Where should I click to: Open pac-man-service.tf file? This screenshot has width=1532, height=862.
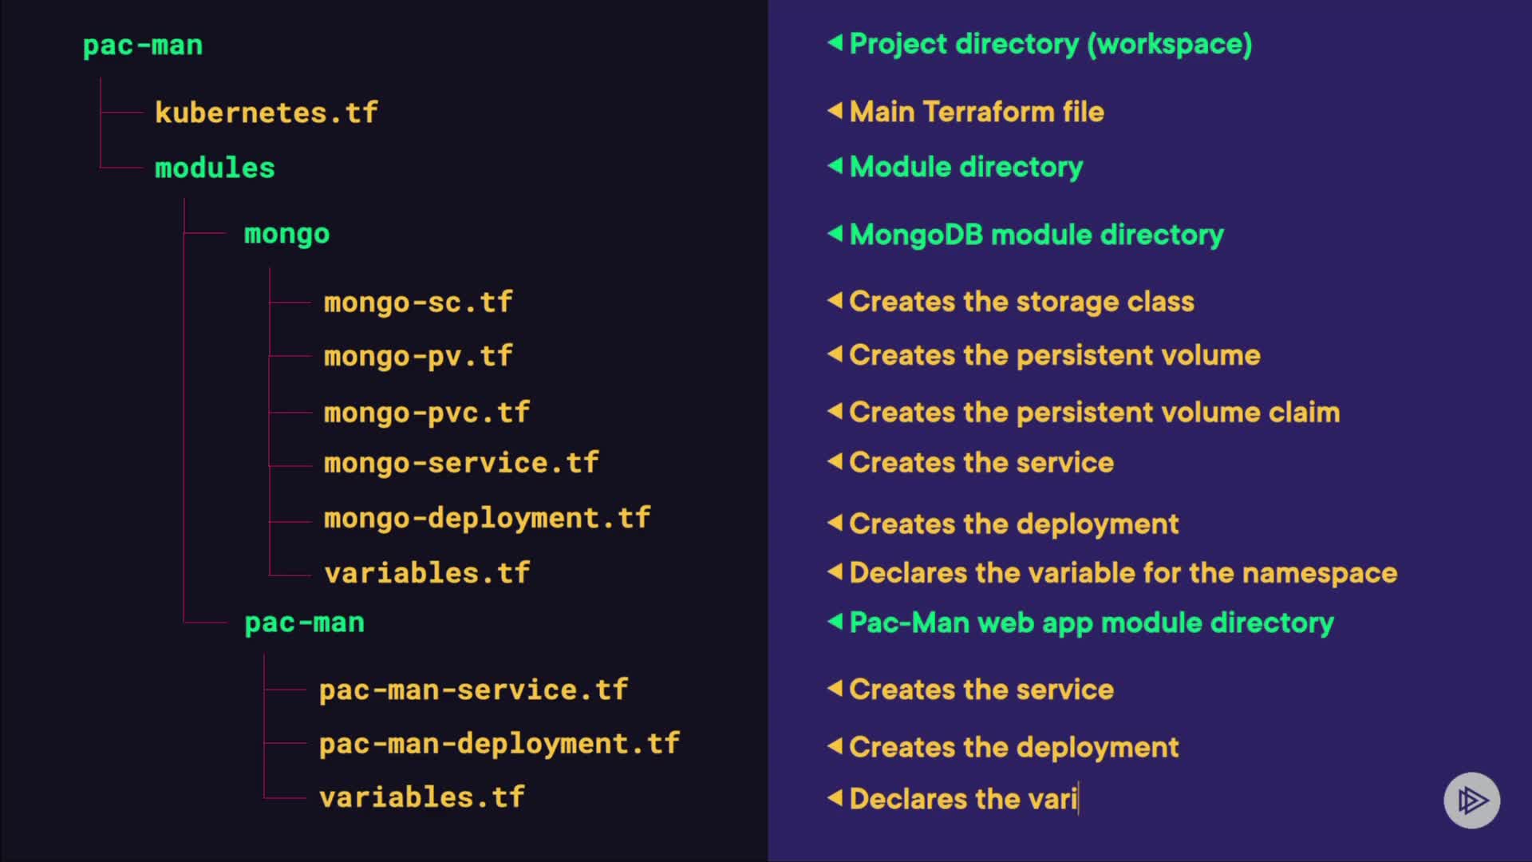(x=473, y=690)
